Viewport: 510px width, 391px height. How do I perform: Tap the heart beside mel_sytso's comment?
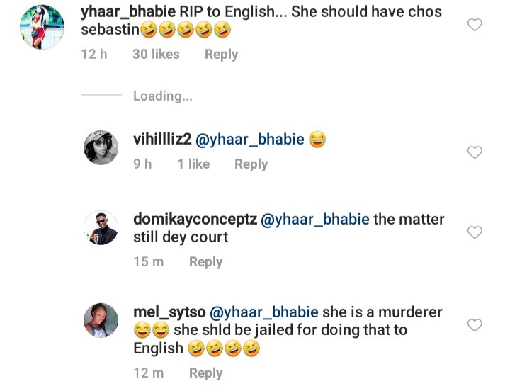475,325
